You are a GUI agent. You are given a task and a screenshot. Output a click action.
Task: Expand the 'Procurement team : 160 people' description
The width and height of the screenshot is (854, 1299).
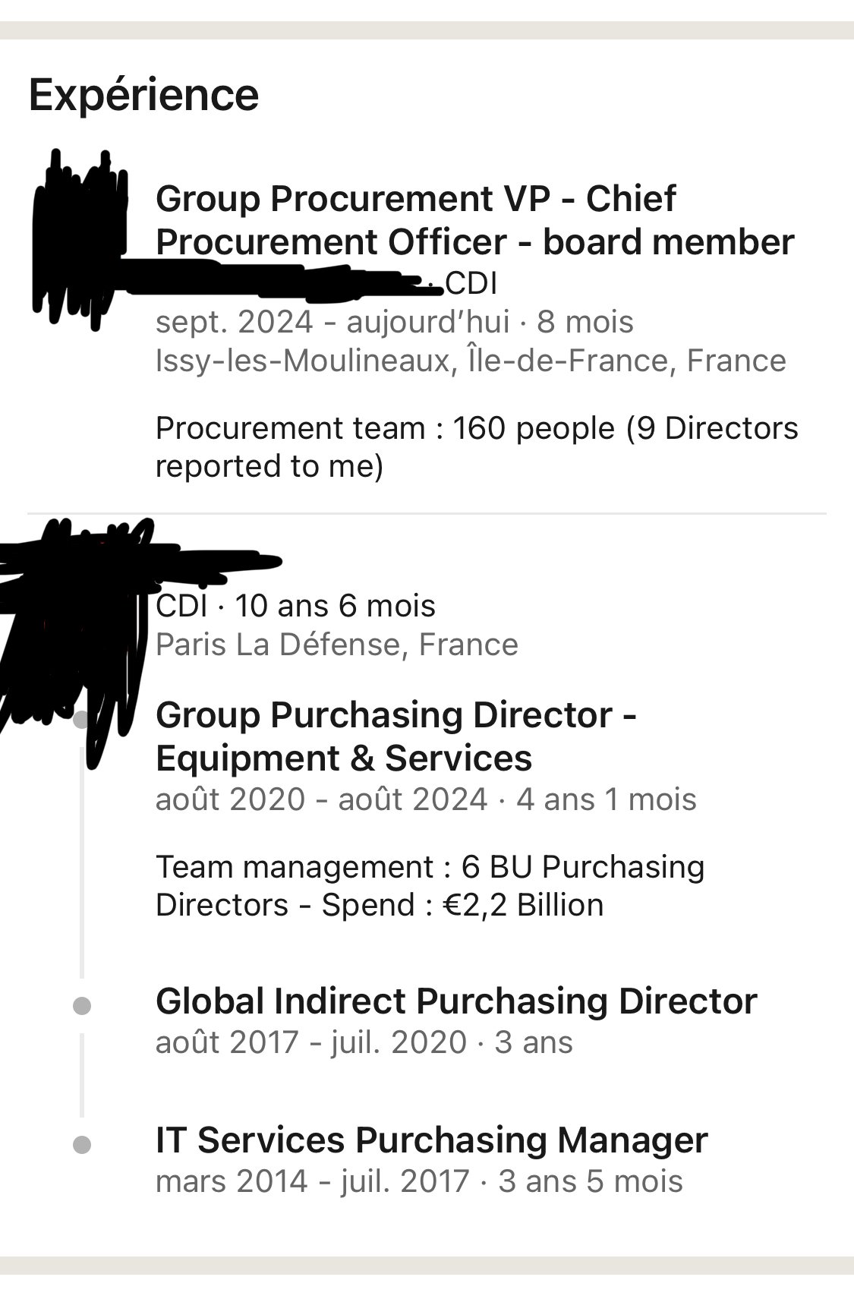pyautogui.click(x=477, y=447)
